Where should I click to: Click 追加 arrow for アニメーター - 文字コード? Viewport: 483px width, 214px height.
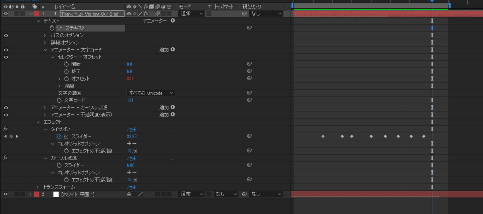pos(173,50)
